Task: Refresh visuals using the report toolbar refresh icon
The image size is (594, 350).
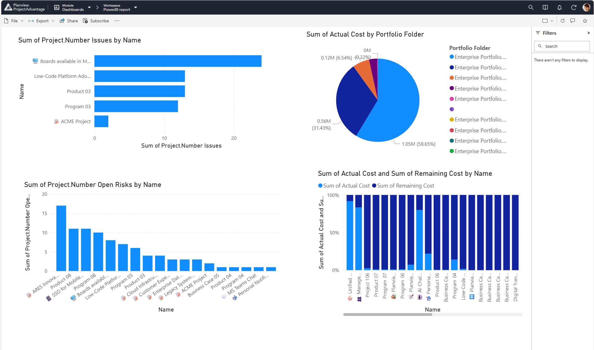Action: 562,21
